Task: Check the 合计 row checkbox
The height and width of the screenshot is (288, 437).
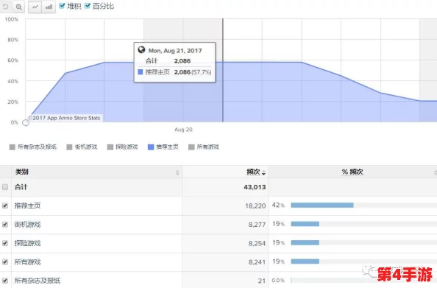Action: tap(5, 187)
